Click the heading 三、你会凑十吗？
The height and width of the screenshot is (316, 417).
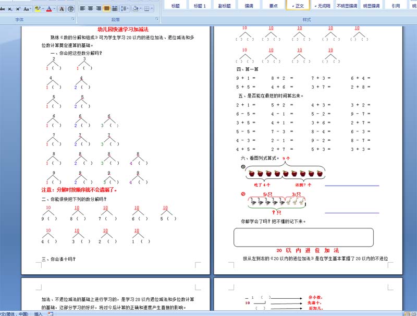pos(58,259)
